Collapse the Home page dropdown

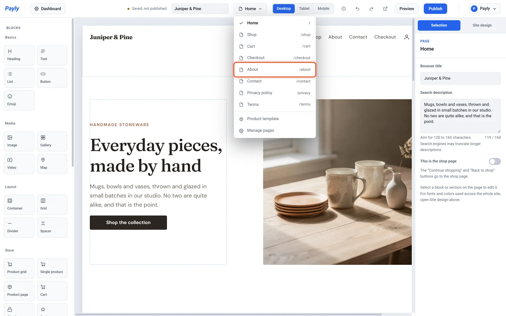tap(250, 9)
